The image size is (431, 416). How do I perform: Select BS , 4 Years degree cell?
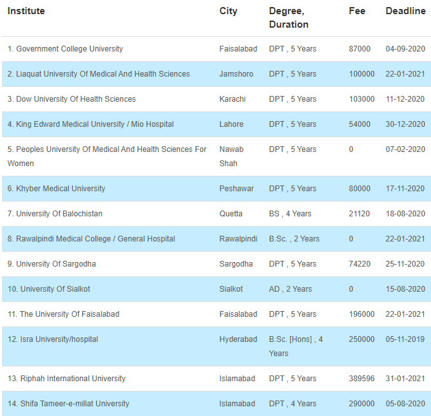(290, 214)
